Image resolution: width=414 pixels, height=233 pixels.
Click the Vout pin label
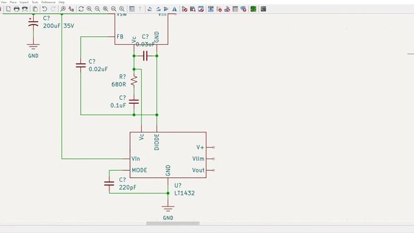coord(198,170)
